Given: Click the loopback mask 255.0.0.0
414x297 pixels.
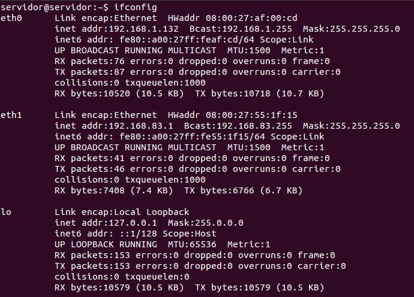Looking at the screenshot, I should [224, 223].
